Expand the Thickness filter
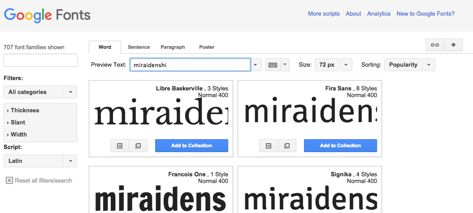Viewport: 473px width, 213px height. pyautogui.click(x=25, y=111)
